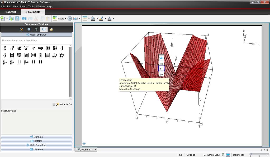The image size is (270, 157).
Task: Switch to the Documents workspace tab
Action: coord(33,12)
